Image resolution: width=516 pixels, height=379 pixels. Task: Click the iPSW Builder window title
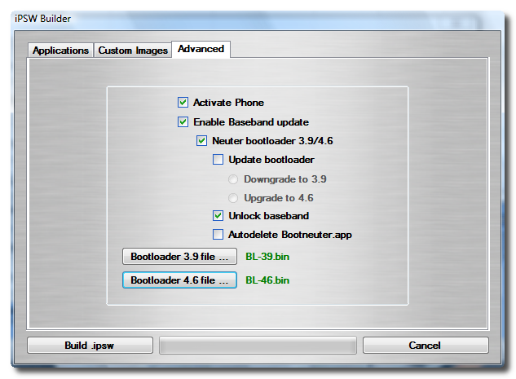[42, 19]
